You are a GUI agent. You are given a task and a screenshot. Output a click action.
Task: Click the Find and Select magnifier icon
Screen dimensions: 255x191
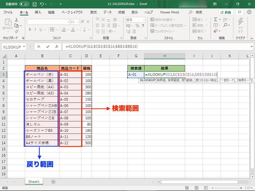[x=225, y=25]
